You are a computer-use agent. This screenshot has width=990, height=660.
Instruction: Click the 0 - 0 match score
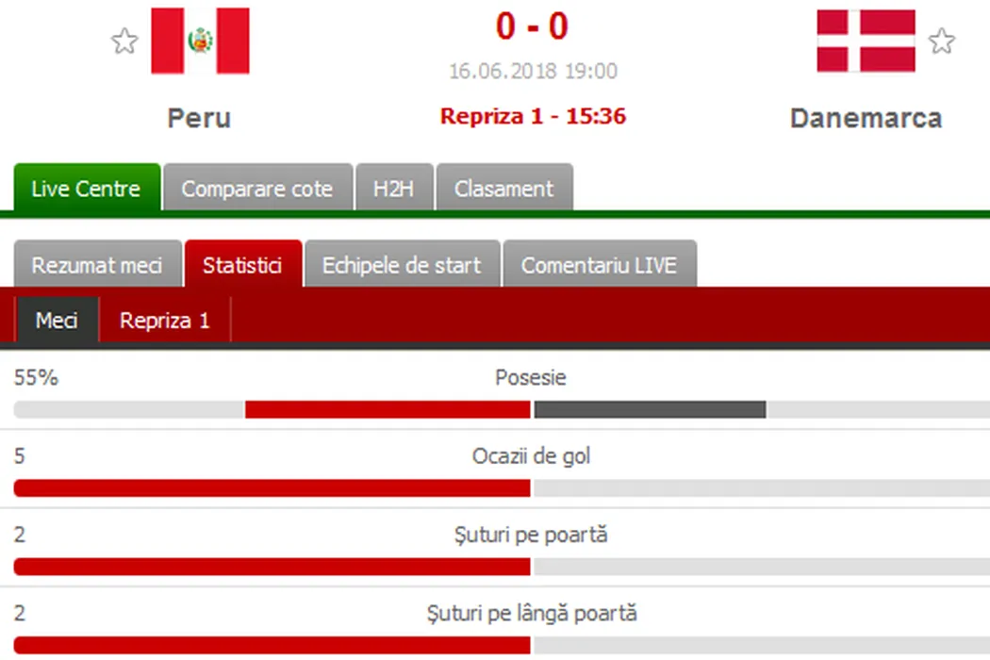(x=532, y=26)
